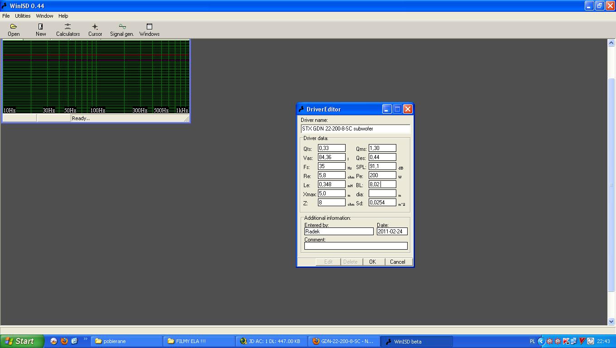Select the Le value field
This screenshot has width=616, height=348.
tap(332, 184)
